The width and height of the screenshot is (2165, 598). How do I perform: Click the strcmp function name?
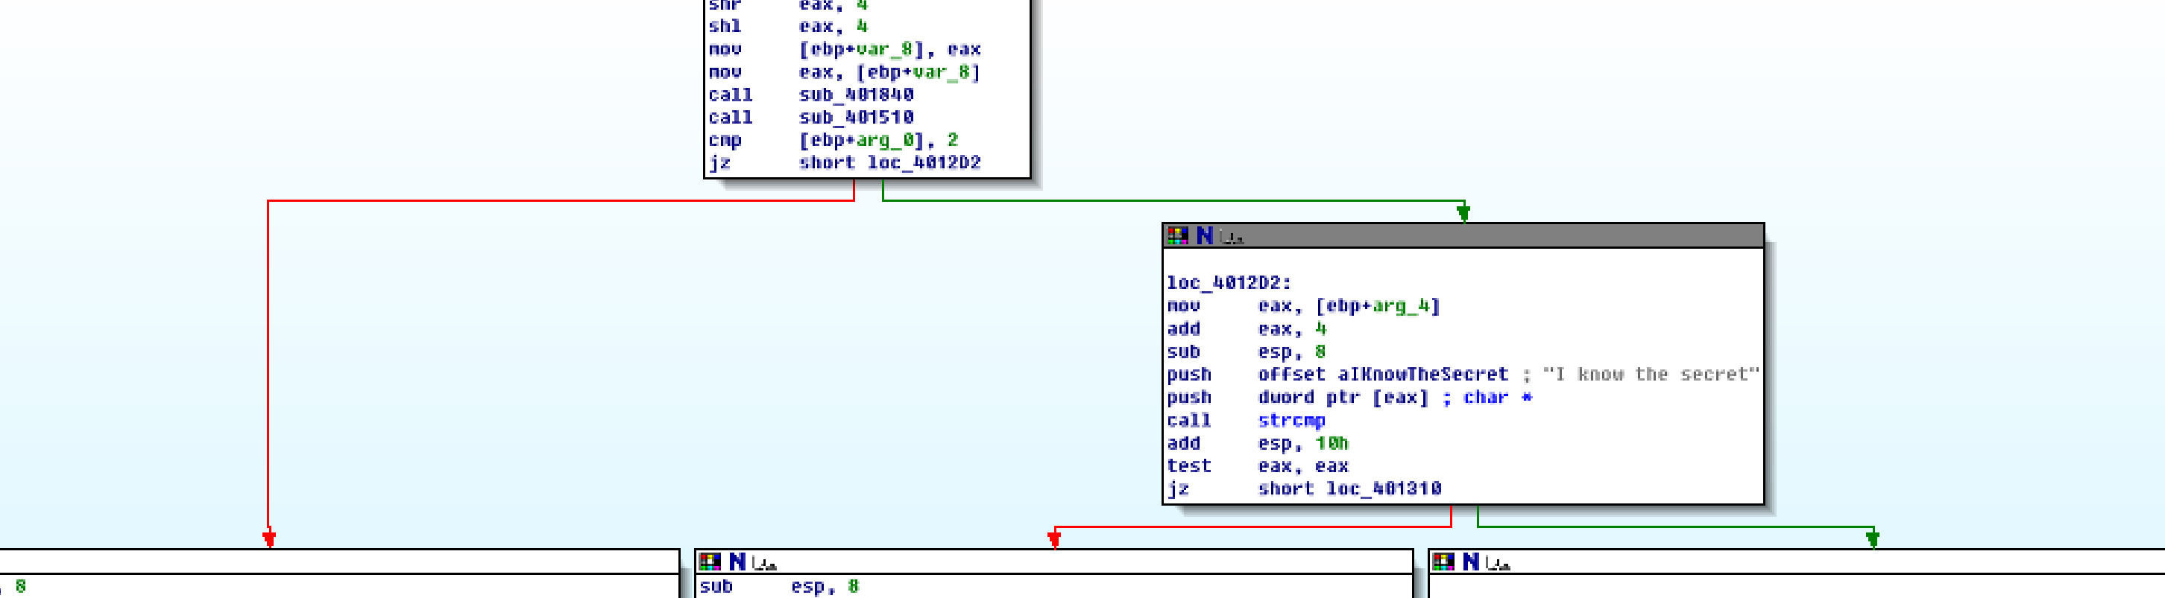1292,421
